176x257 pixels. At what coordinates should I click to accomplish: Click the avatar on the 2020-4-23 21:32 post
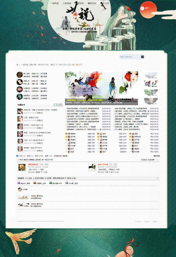click(x=20, y=111)
